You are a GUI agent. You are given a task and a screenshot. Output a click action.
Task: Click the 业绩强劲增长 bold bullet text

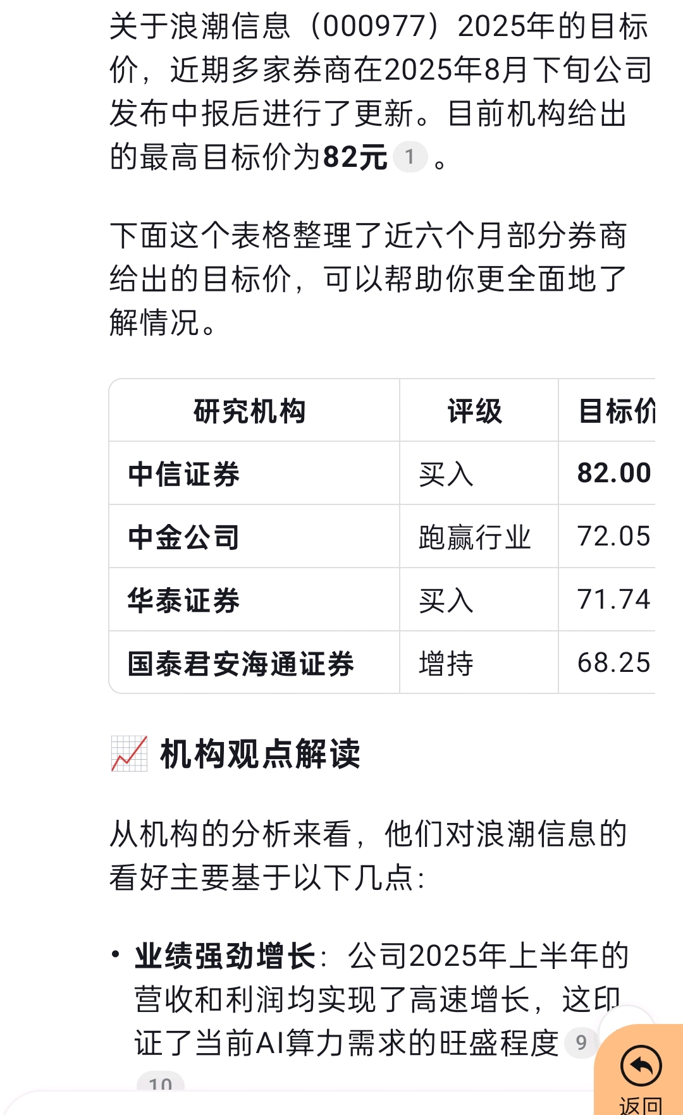pyautogui.click(x=225, y=955)
